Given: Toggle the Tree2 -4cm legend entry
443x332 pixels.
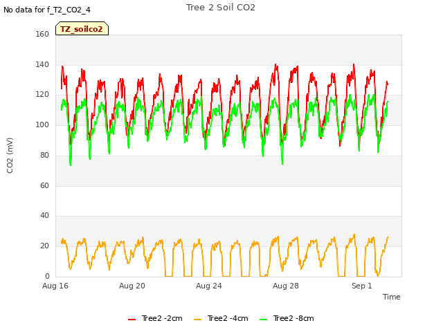Looking at the screenshot, I should [221, 318].
